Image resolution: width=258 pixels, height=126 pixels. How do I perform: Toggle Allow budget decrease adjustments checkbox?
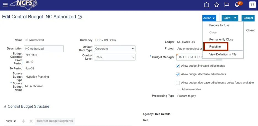point(178,74)
